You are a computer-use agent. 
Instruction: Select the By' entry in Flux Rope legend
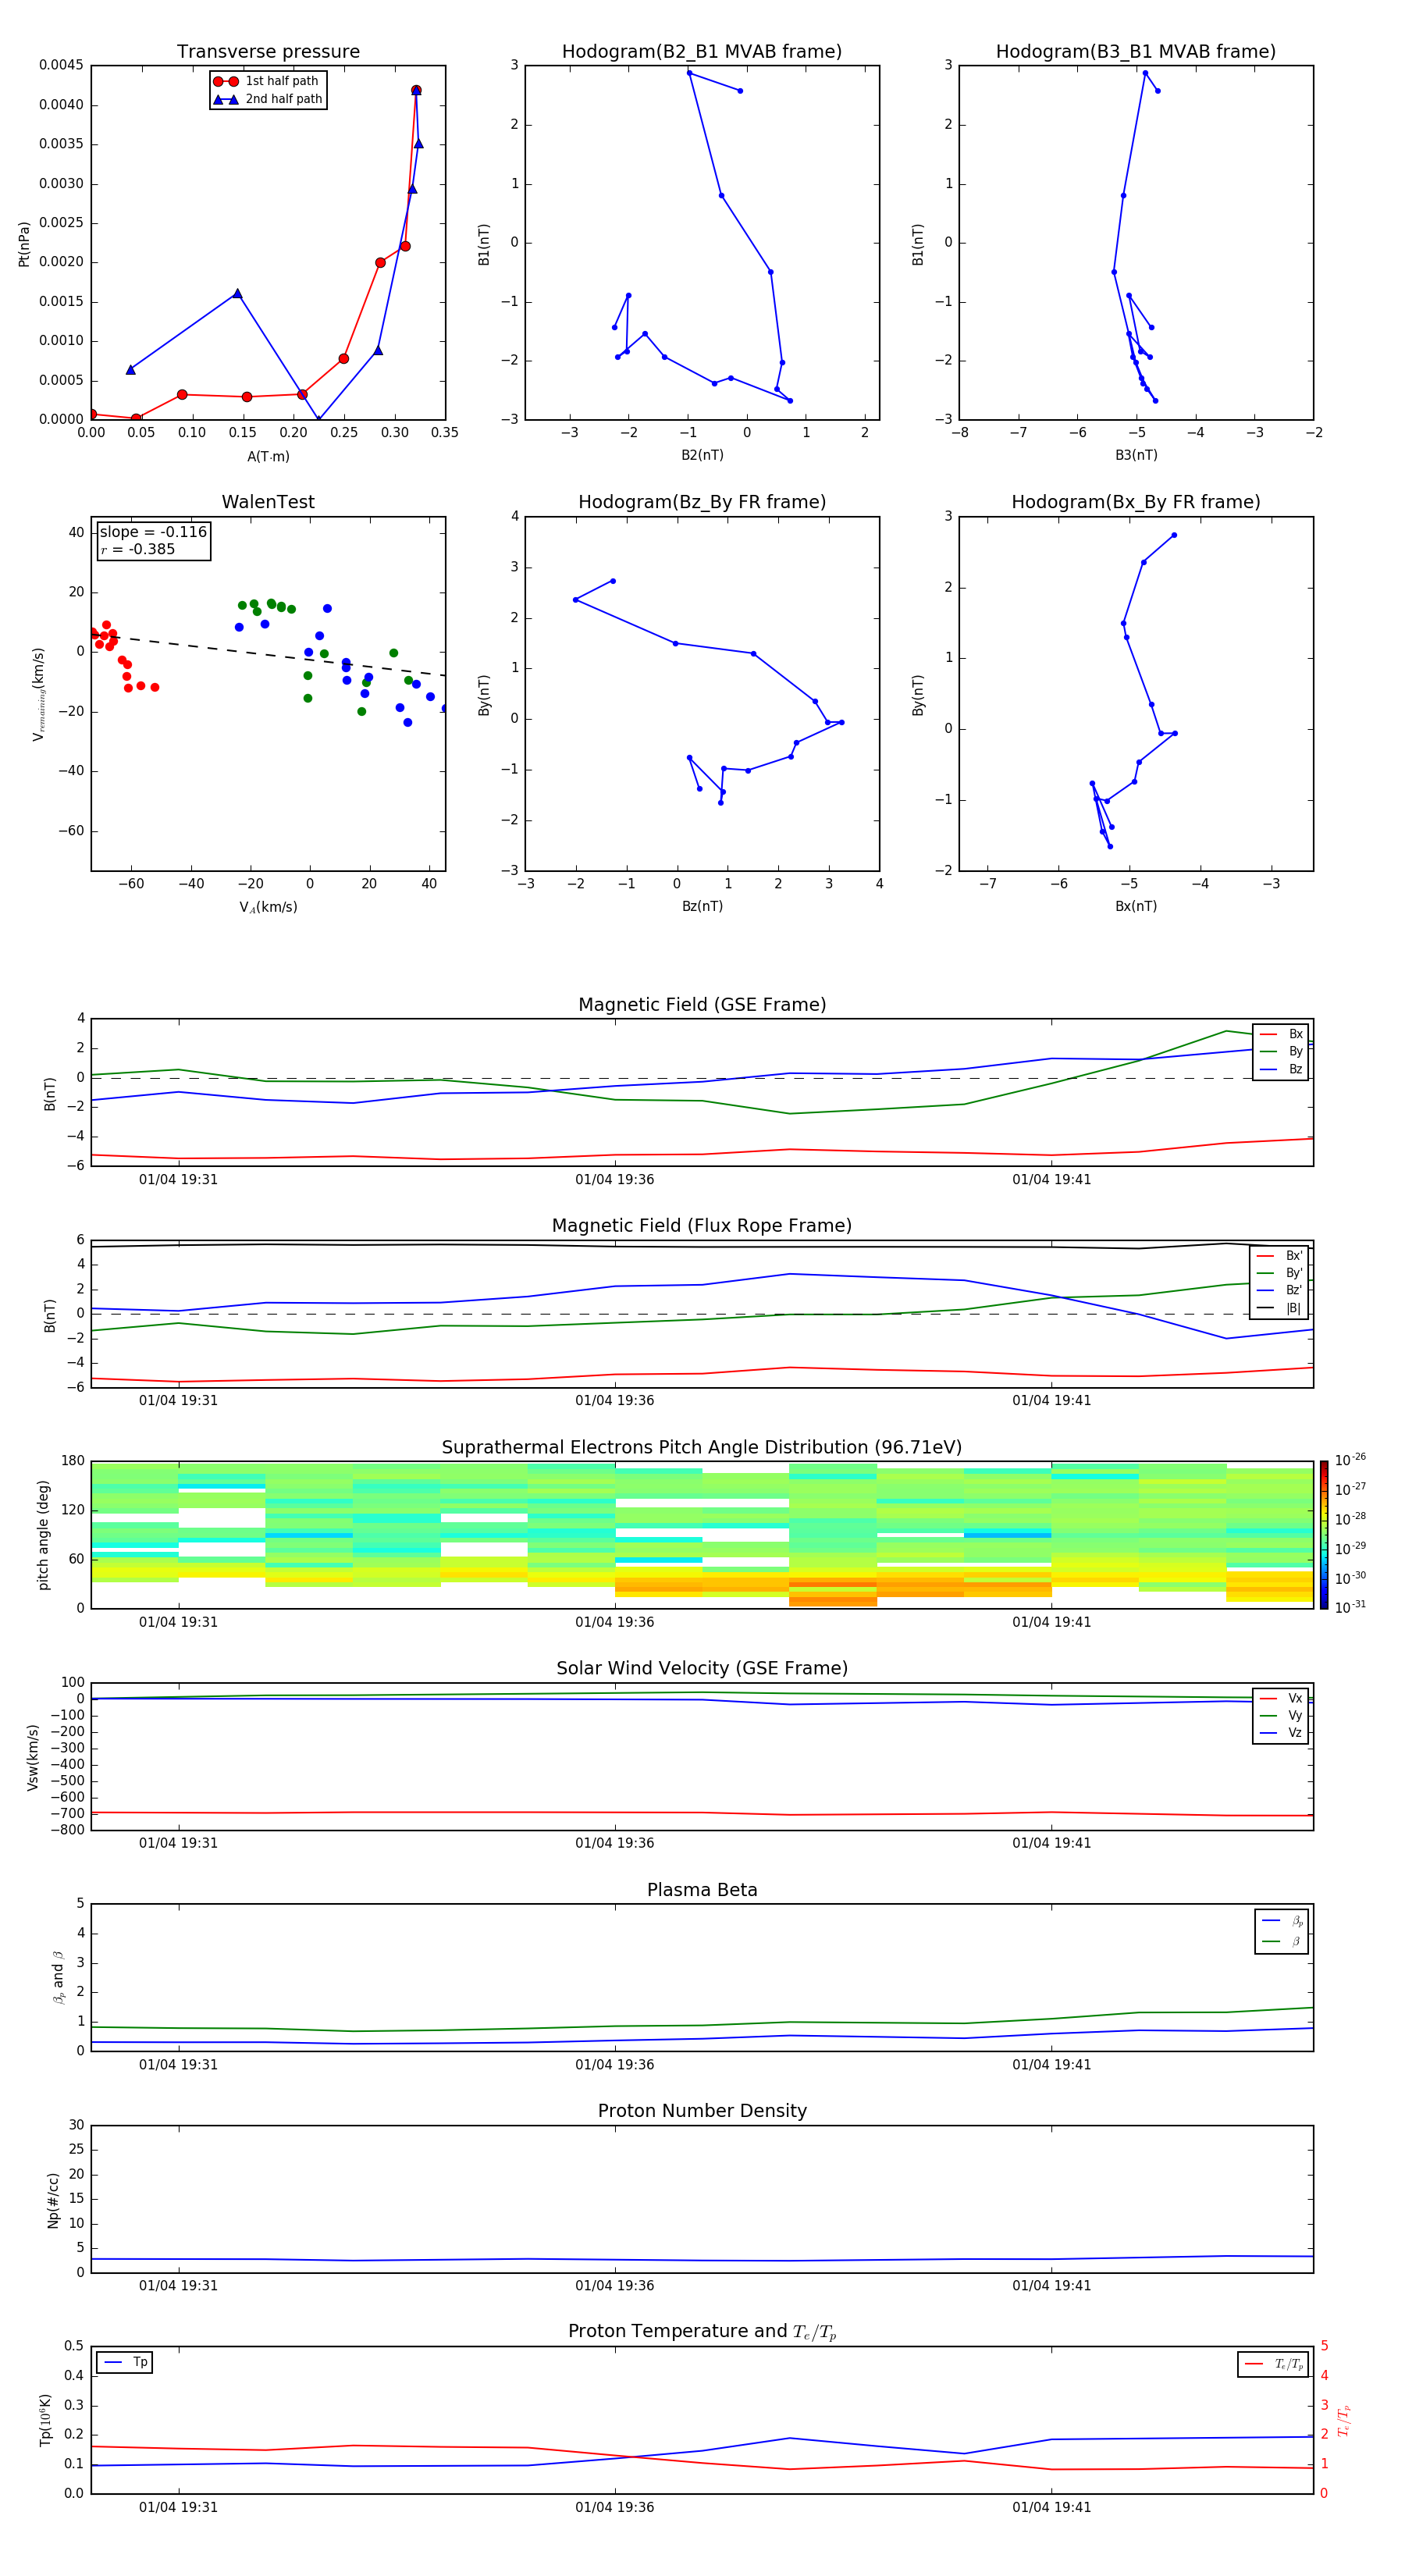click(1279, 1273)
